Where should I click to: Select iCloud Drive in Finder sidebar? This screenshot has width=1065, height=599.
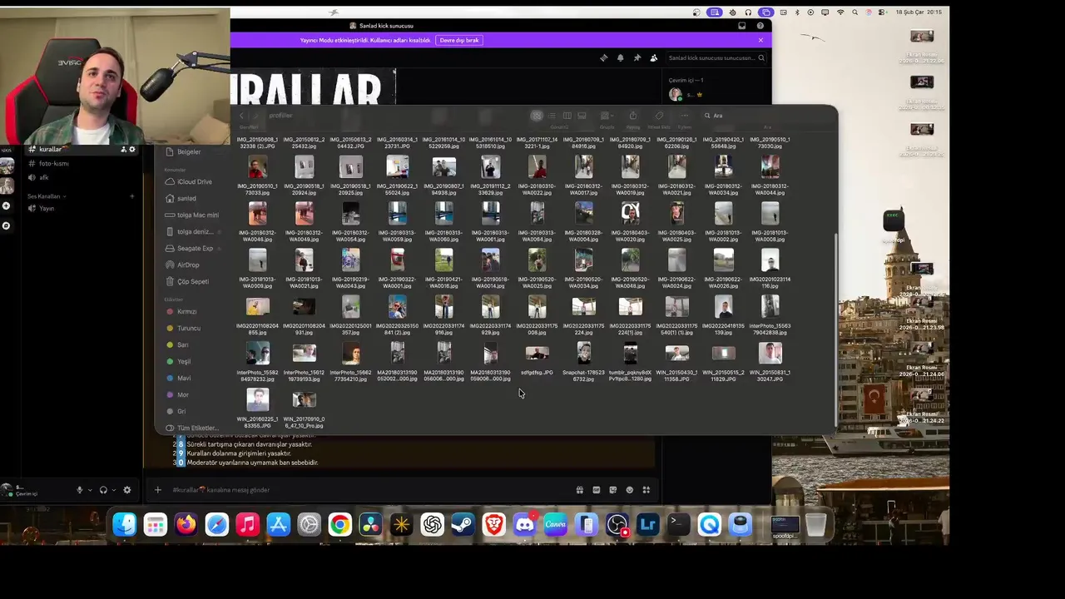tap(195, 181)
